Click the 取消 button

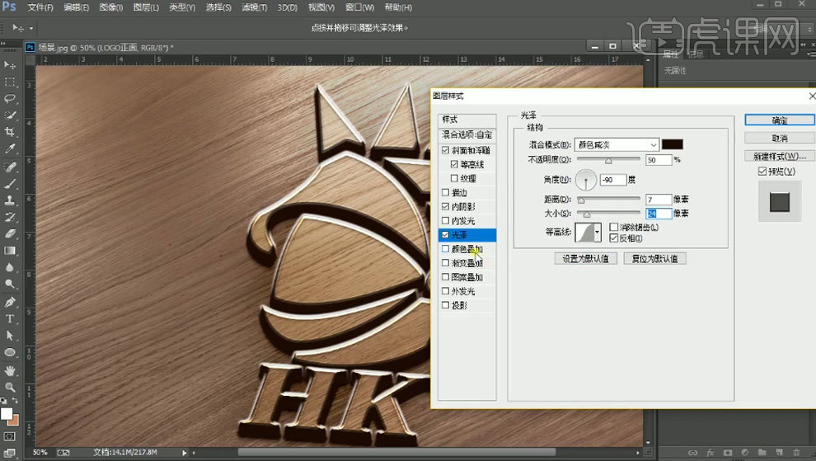tap(780, 138)
